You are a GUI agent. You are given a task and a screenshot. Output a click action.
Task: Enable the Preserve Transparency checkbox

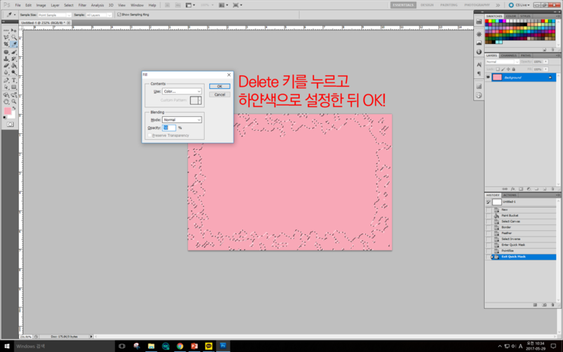(x=149, y=135)
